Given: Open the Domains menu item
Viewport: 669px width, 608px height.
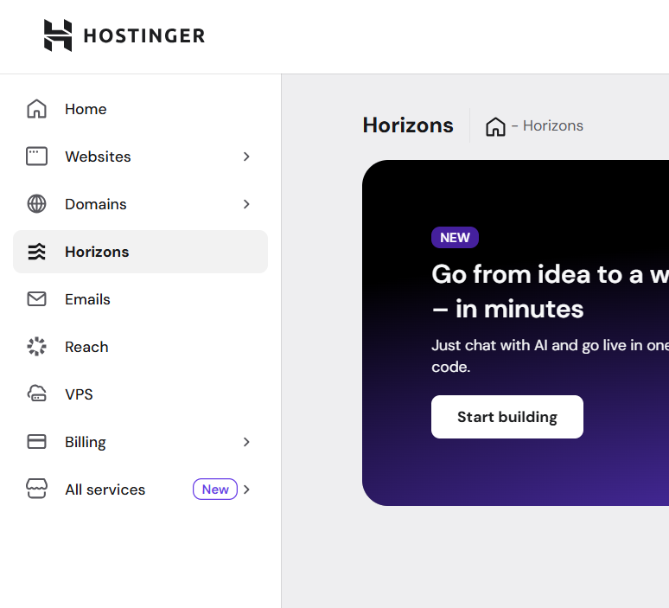Looking at the screenshot, I should click(x=140, y=204).
